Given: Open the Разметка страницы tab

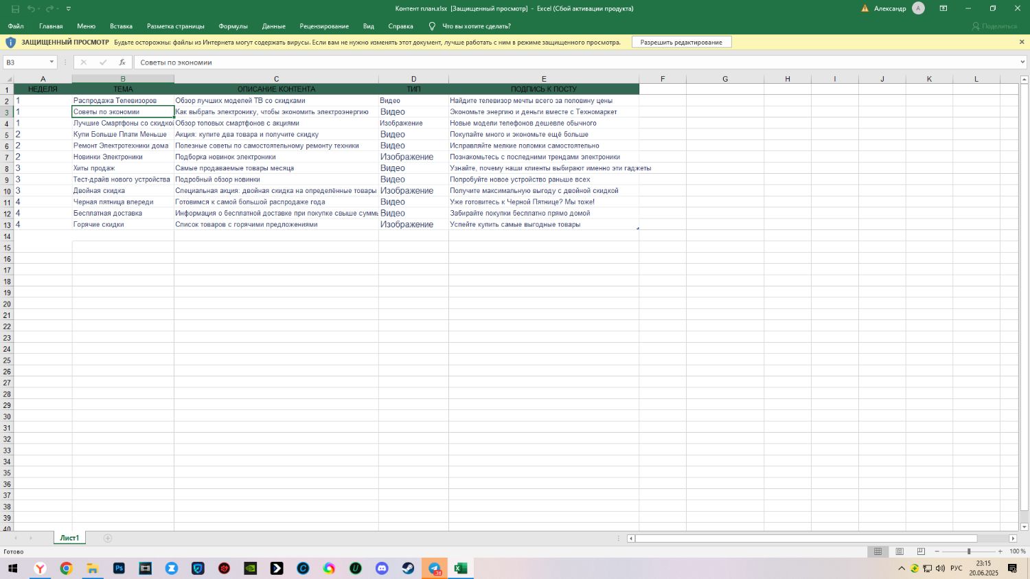Looking at the screenshot, I should click(176, 26).
